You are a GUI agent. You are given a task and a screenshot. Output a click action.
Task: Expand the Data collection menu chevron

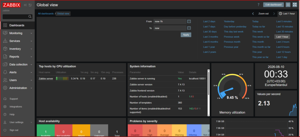point(31,65)
